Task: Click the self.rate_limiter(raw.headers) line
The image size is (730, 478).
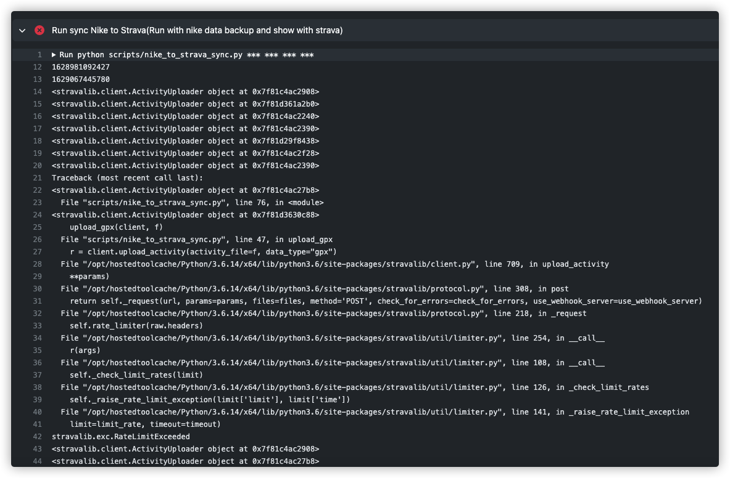Action: (x=136, y=326)
